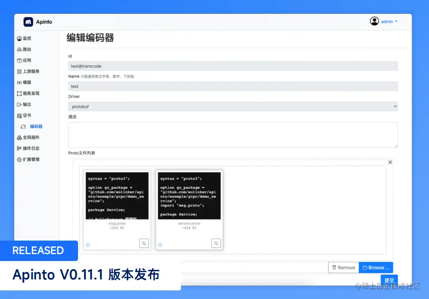Zoom msg.proto using magnifier icon
Screen dimensions: 429x299
click(144, 243)
